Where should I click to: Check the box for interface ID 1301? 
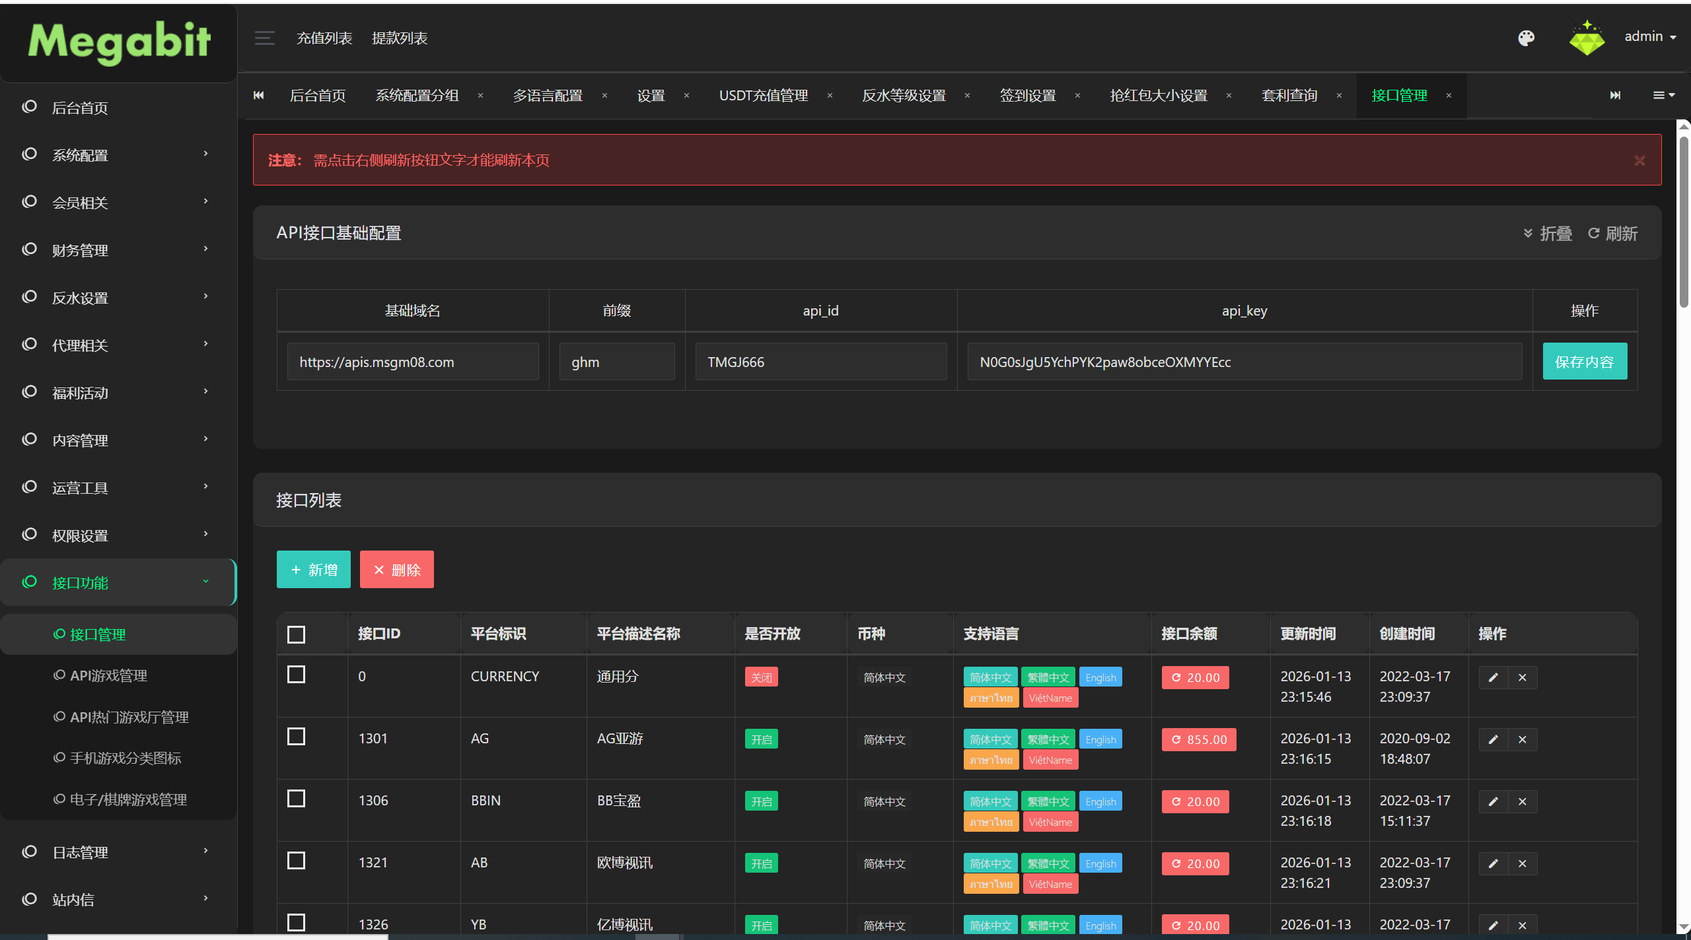pos(296,736)
